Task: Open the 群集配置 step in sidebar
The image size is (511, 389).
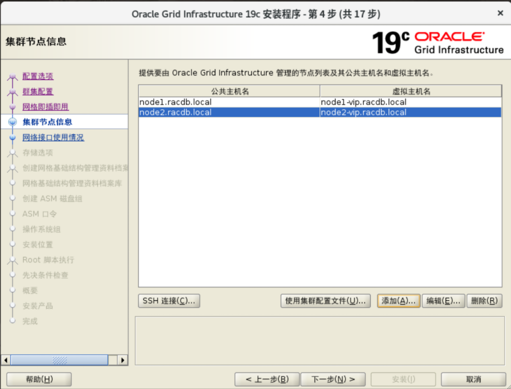Action: point(38,92)
